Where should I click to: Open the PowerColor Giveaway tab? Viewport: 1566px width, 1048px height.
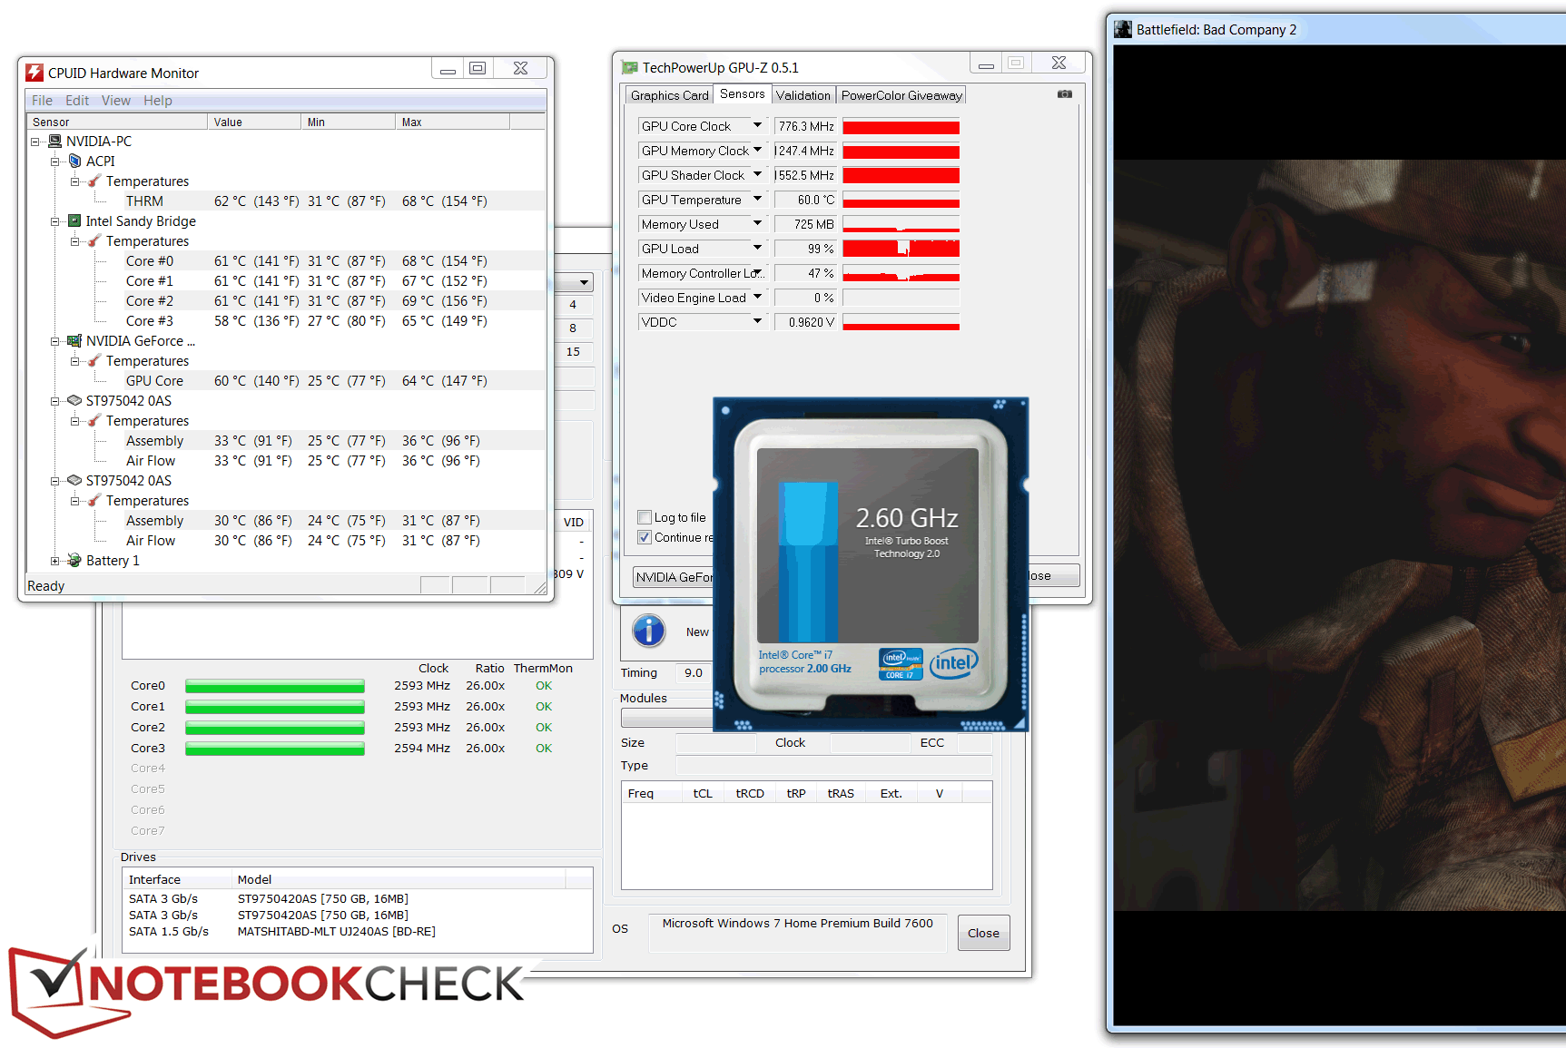[901, 95]
